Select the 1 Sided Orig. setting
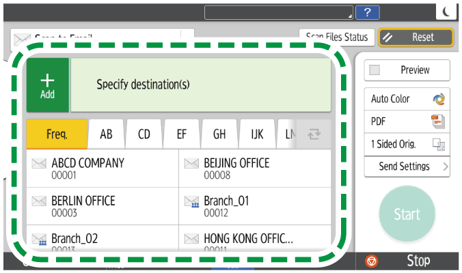The width and height of the screenshot is (462, 273). 407,143
